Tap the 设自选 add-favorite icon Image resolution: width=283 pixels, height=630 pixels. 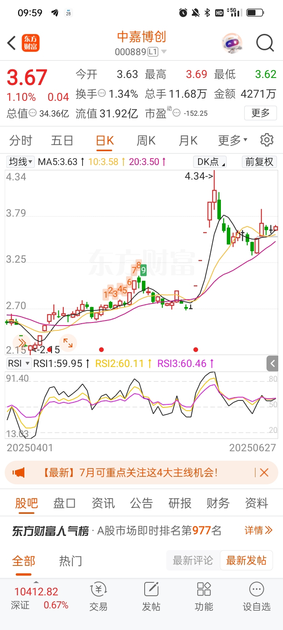coord(257,597)
